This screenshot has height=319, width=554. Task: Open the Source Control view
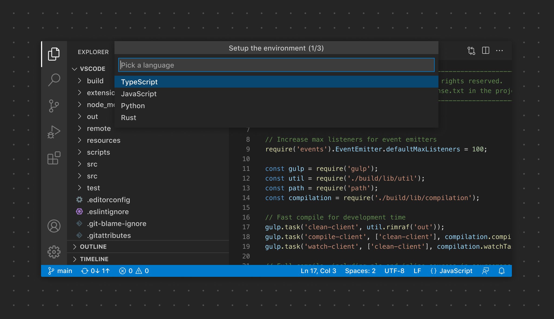pyautogui.click(x=54, y=106)
